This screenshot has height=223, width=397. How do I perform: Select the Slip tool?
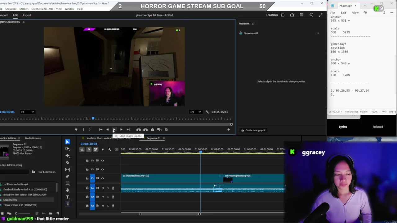pos(67,169)
